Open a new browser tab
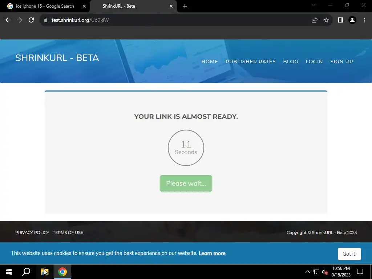 [x=185, y=6]
